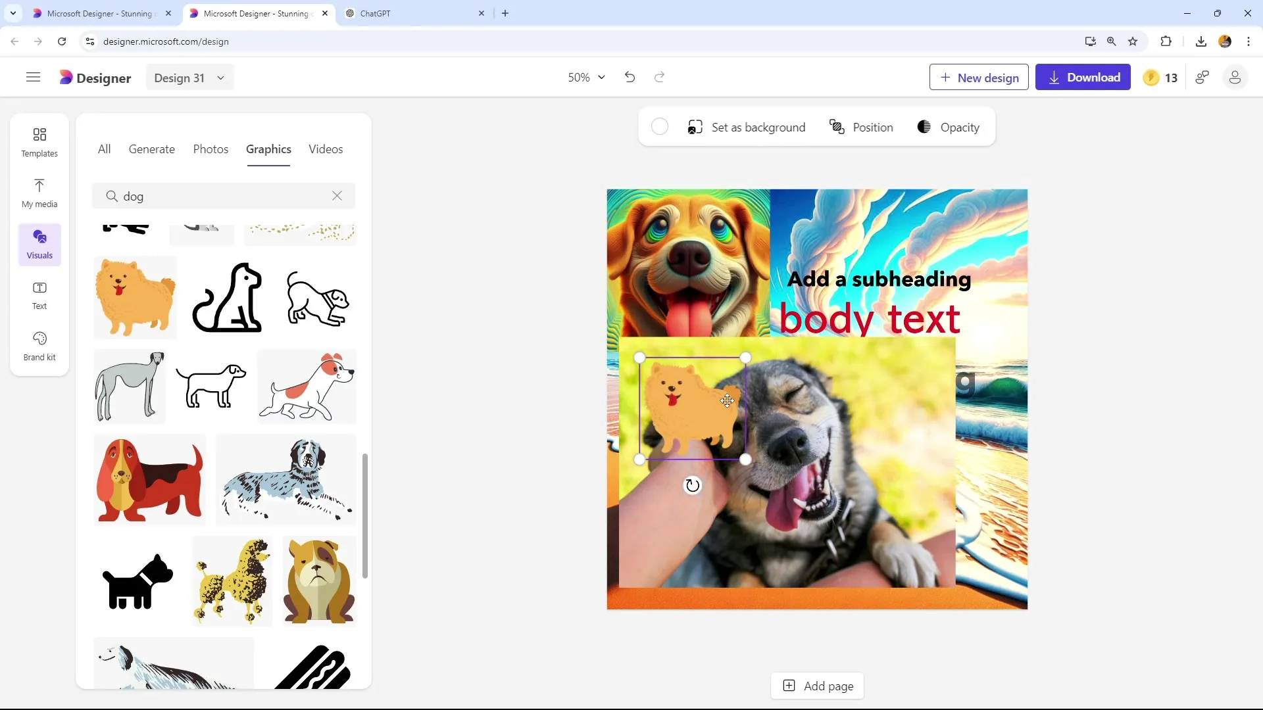Open browser downloads icon
Image resolution: width=1263 pixels, height=710 pixels.
(1201, 41)
